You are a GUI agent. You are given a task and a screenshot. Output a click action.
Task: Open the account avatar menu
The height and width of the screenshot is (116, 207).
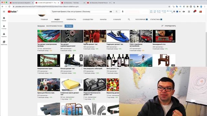[x=201, y=12]
